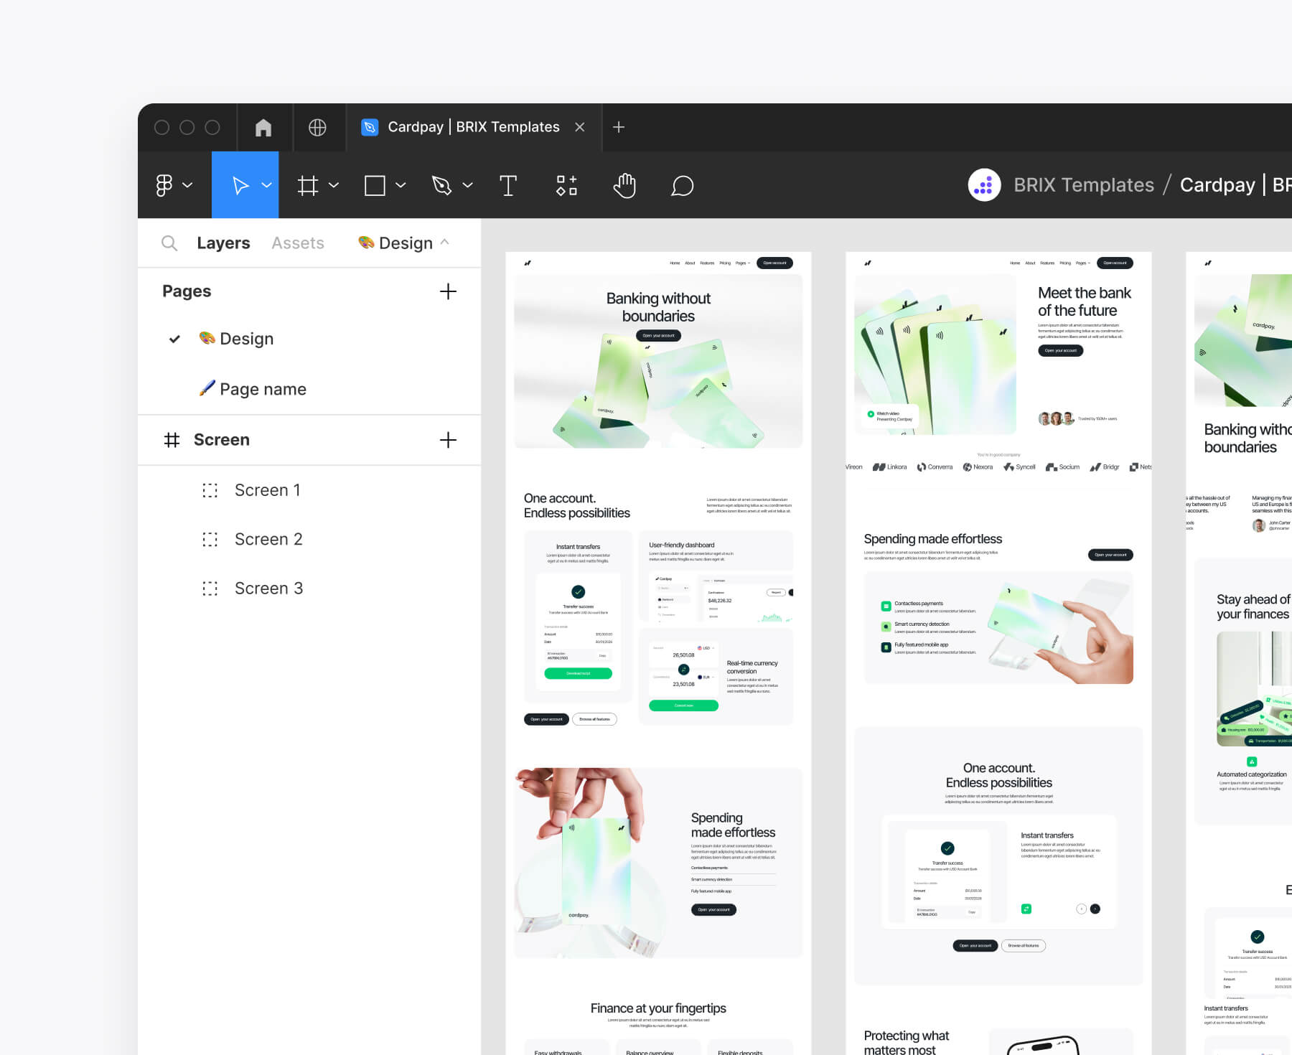Open the Actions and resources panel
This screenshot has width=1292, height=1055.
coord(566,185)
